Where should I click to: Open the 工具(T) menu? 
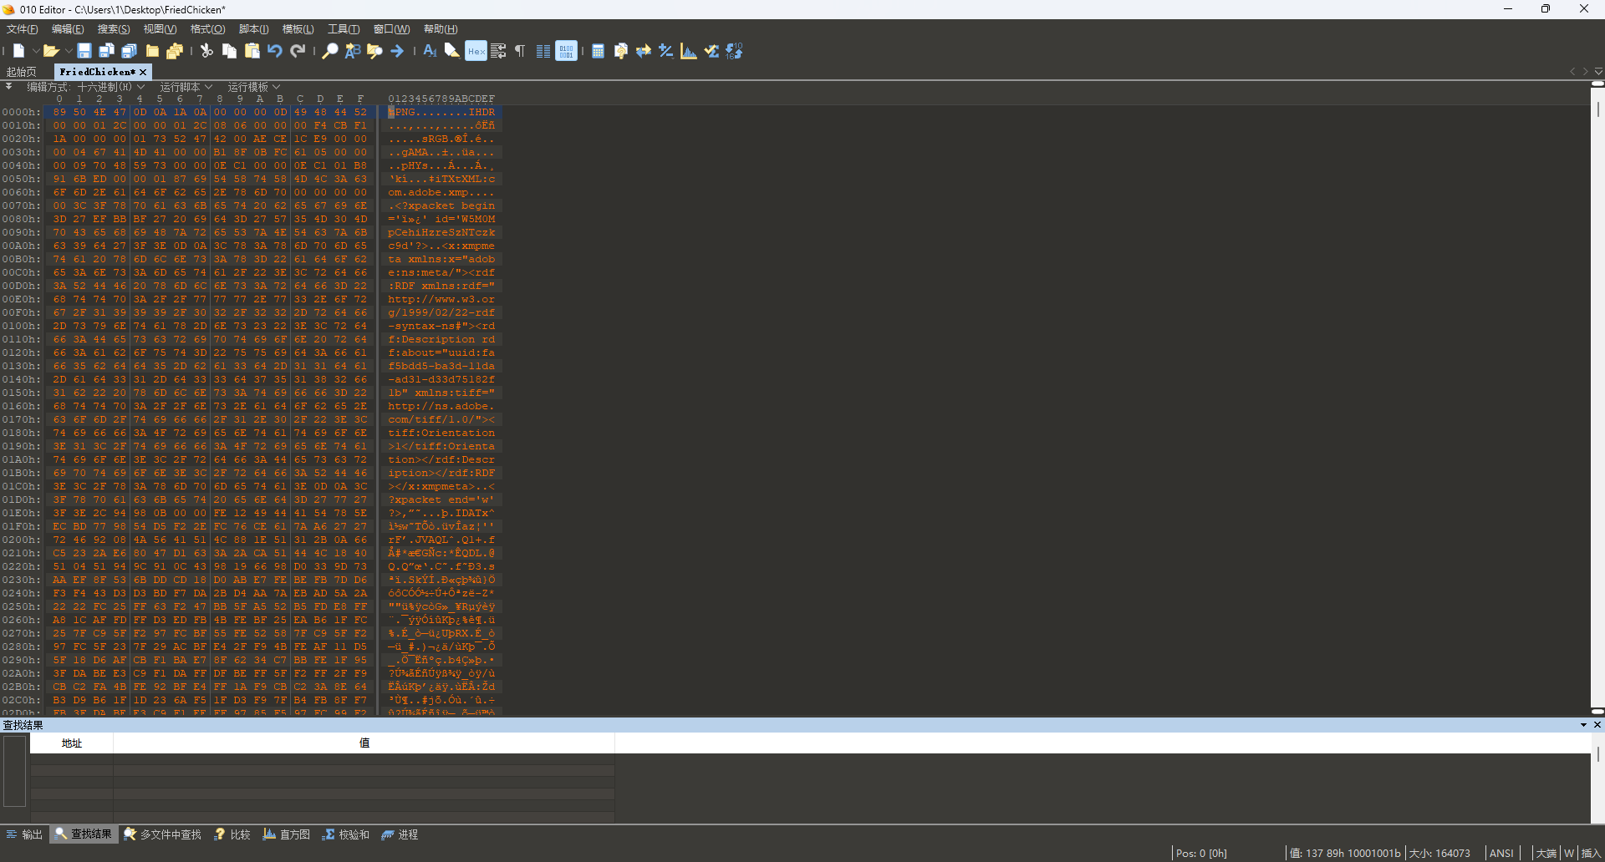click(x=344, y=29)
